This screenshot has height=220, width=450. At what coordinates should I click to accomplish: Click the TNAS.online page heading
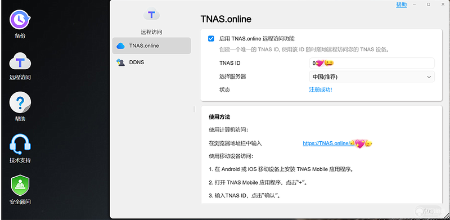(x=226, y=19)
